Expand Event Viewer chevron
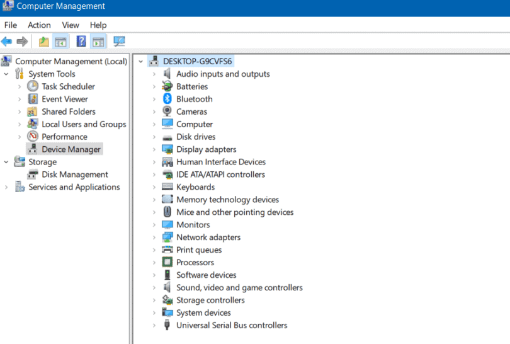 pos(20,100)
